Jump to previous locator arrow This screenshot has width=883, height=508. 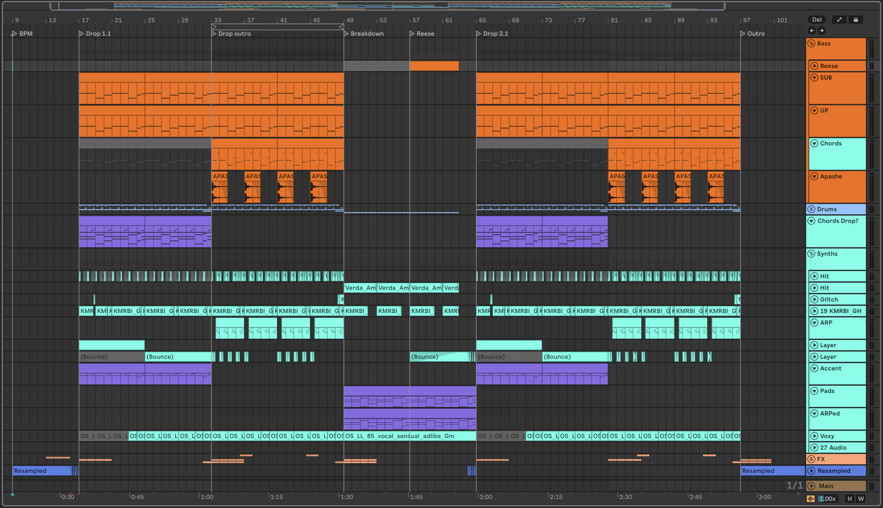click(x=812, y=31)
